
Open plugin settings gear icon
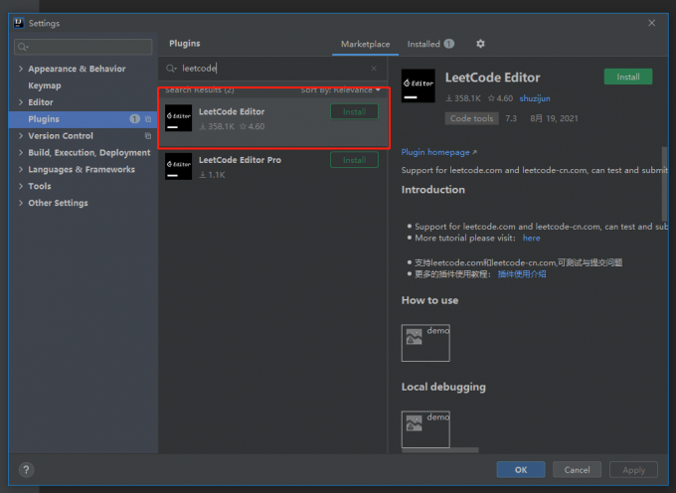click(480, 44)
